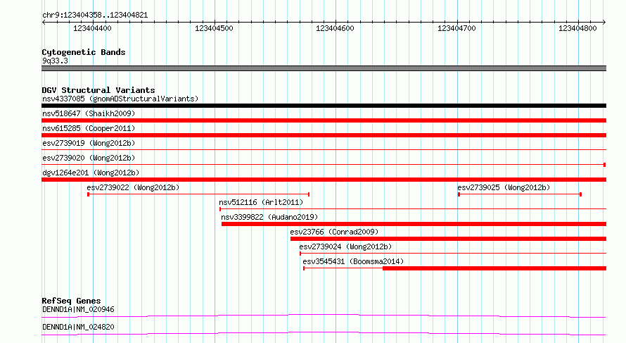The image size is (626, 343).
Task: Click the RefSeq Genes track title
Action: 72,301
